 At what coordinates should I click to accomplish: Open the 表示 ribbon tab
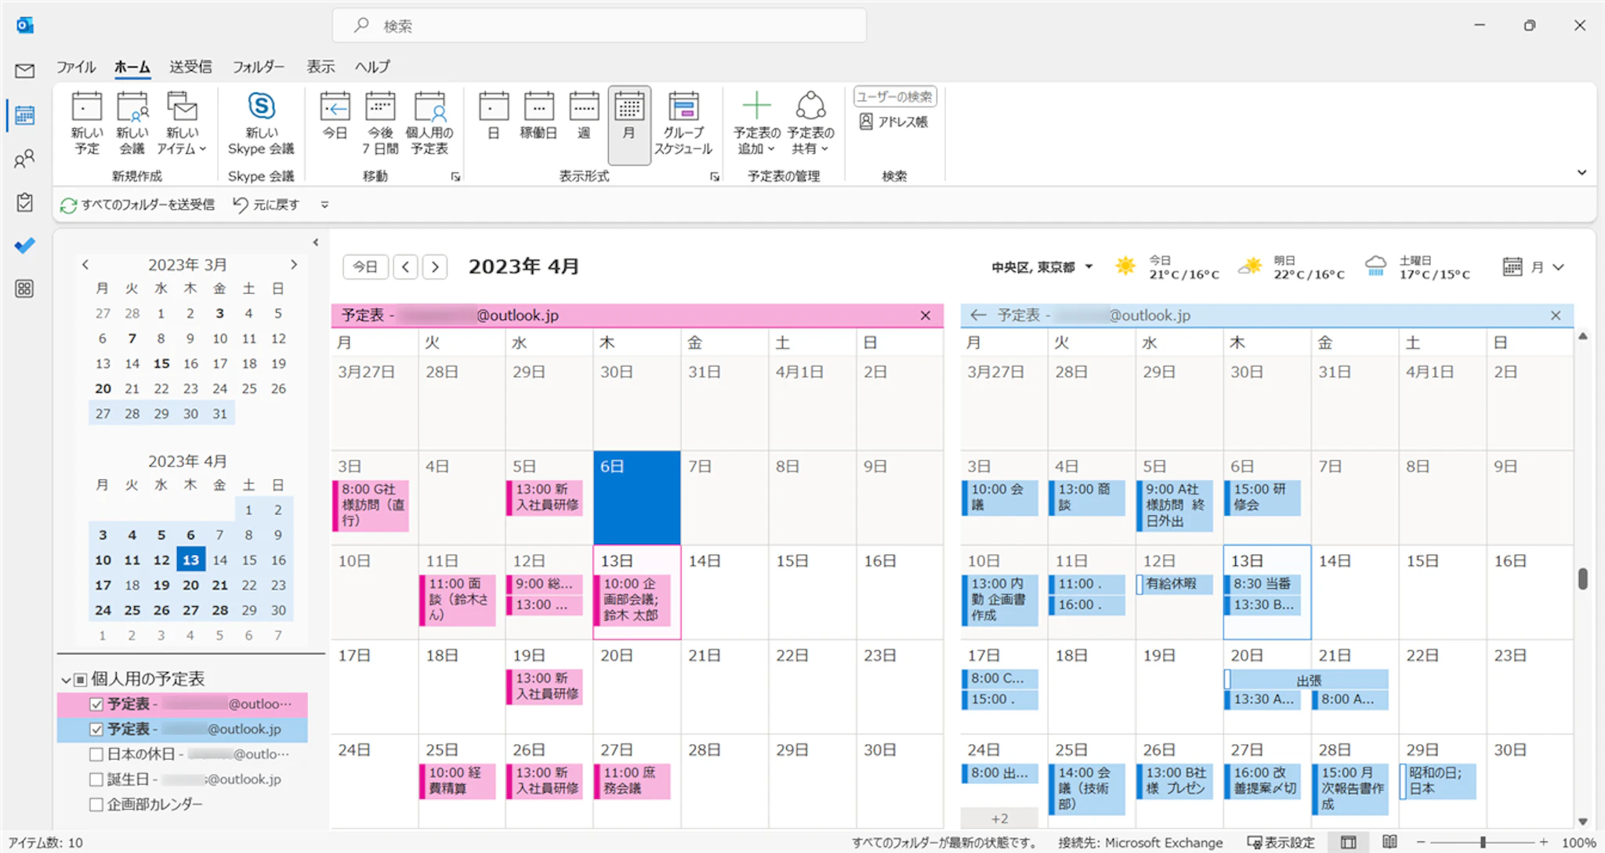(x=320, y=67)
